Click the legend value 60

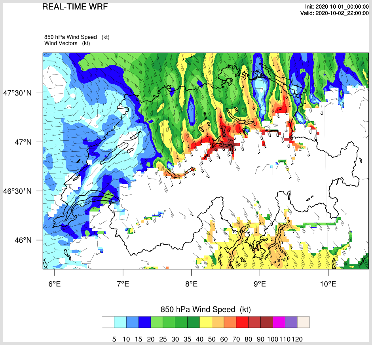click(x=224, y=339)
